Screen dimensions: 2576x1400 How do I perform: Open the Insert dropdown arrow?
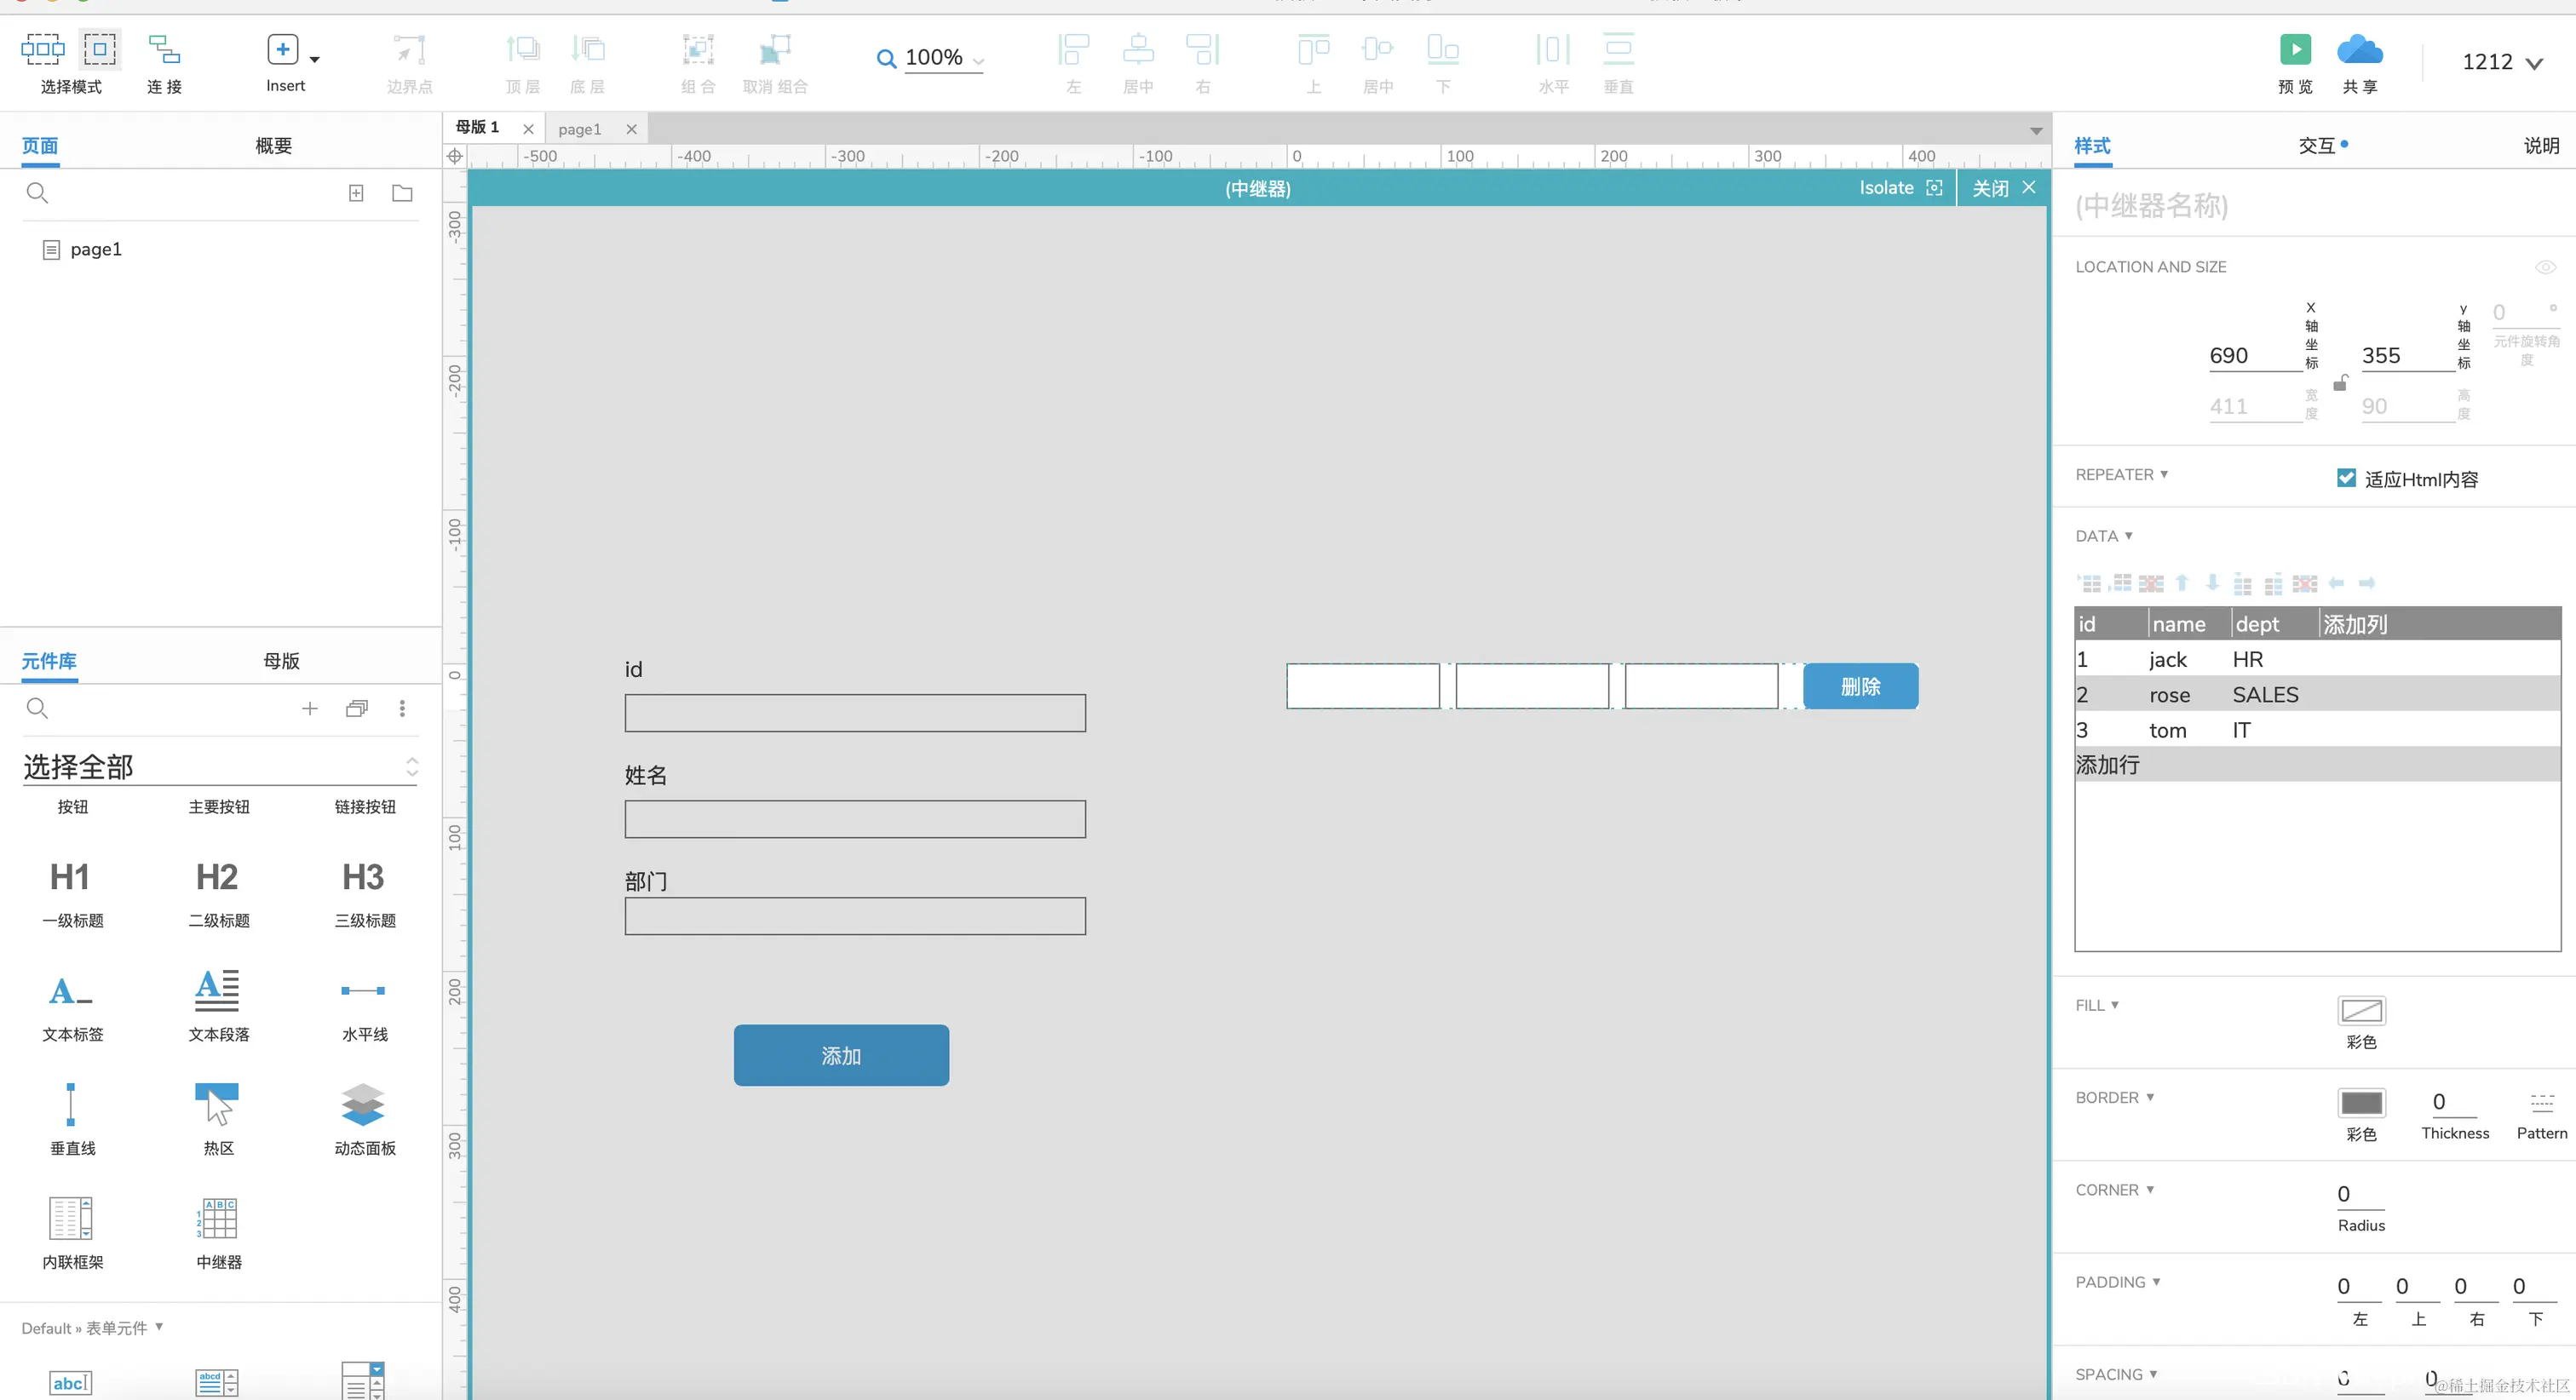pyautogui.click(x=314, y=59)
